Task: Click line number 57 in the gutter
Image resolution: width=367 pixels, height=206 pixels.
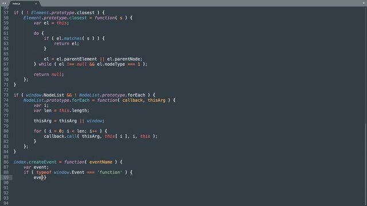Action: click(6, 13)
